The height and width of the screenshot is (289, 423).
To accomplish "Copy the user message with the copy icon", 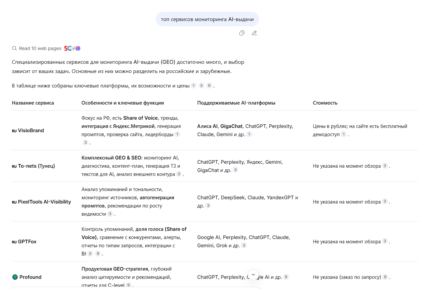I will point(242,33).
